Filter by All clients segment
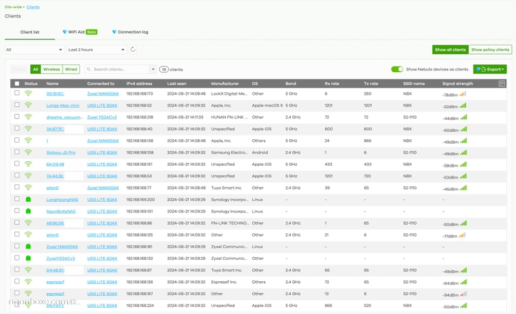This screenshot has height=314, width=516. (x=35, y=70)
